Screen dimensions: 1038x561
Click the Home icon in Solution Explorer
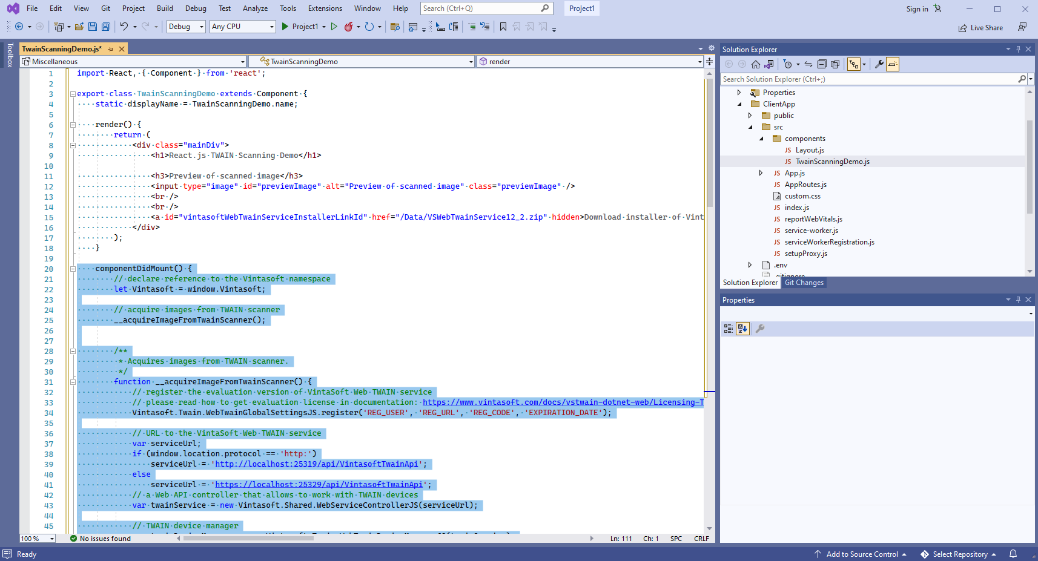tap(756, 64)
